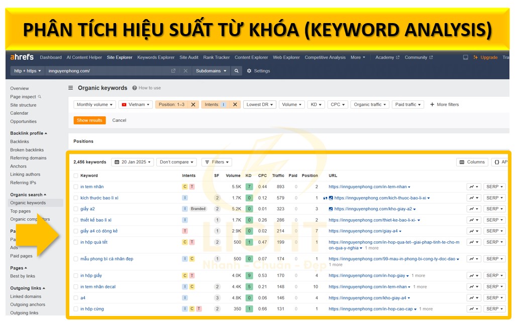The image size is (518, 326).
Task: Open the Vietnam country dropdown
Action: point(136,104)
